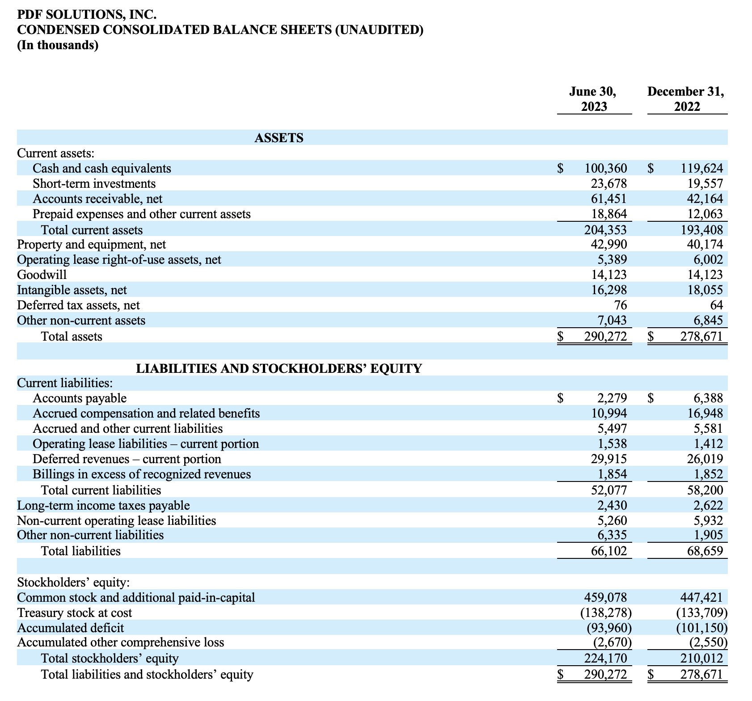Image resolution: width=752 pixels, height=701 pixels.
Task: Click the Accounts payable row label
Action: pos(80,398)
